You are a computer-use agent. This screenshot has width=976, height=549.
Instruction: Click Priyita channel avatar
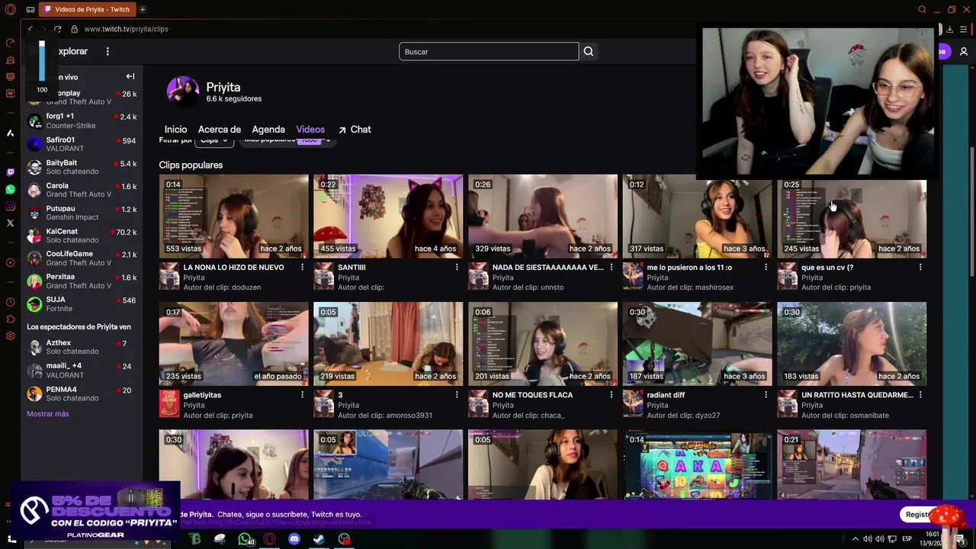pyautogui.click(x=183, y=91)
